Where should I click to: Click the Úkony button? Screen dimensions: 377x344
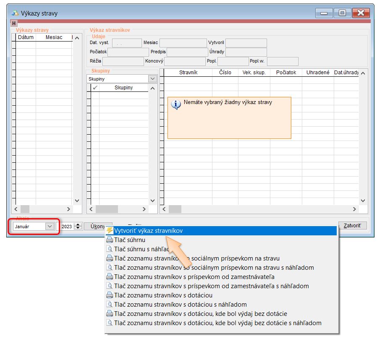[x=98, y=226]
